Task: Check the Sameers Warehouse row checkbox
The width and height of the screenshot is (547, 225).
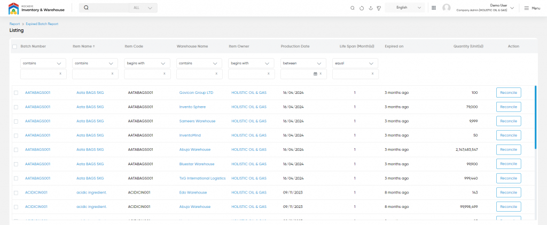Action: (16, 121)
